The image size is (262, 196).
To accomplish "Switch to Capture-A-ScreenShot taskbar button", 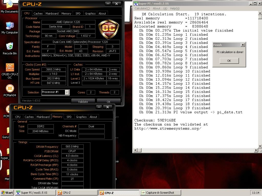I will pyautogui.click(x=161, y=193).
